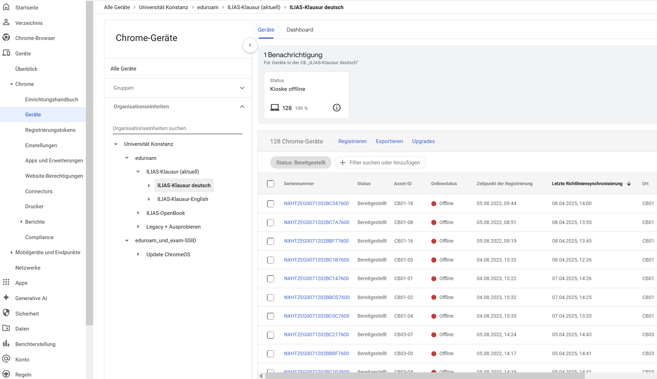Open Registrierungstokens in the sidebar menu
This screenshot has width=657, height=379.
(x=50, y=130)
